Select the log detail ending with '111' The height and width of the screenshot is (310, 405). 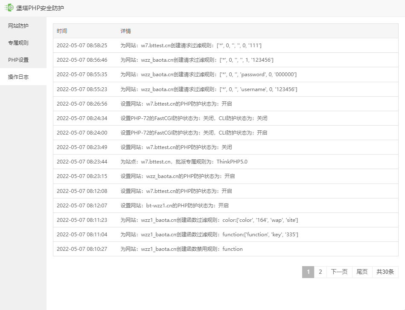pyautogui.click(x=191, y=46)
